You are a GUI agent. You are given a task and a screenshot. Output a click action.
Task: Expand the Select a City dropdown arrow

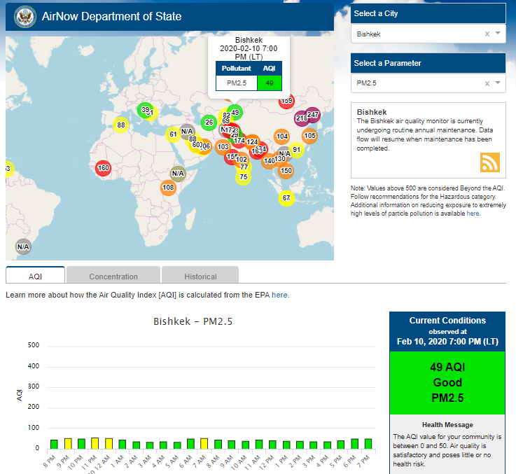[x=498, y=34]
